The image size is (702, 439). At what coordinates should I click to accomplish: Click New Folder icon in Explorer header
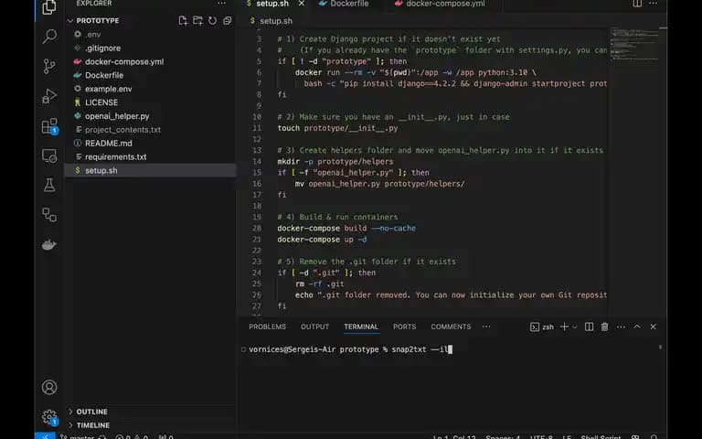(197, 21)
